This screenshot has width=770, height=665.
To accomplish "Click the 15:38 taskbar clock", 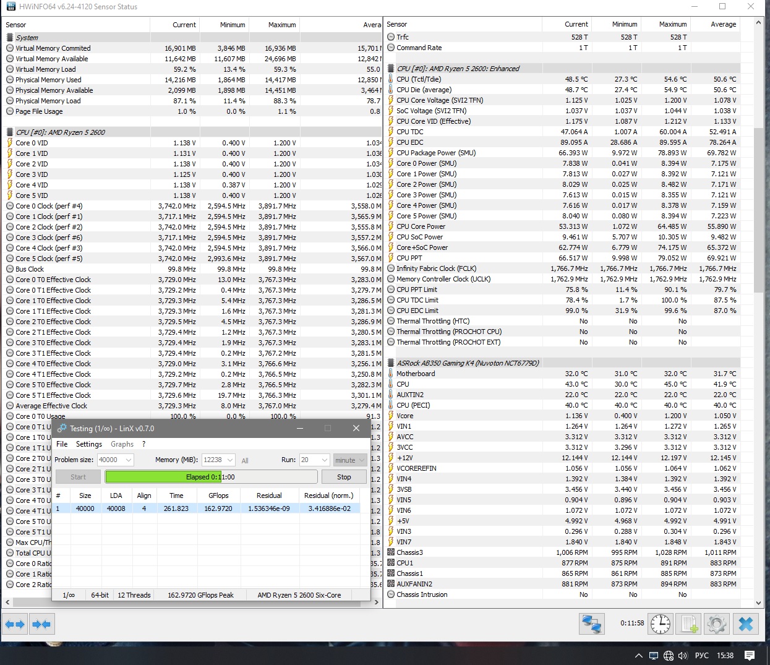I will click(725, 656).
